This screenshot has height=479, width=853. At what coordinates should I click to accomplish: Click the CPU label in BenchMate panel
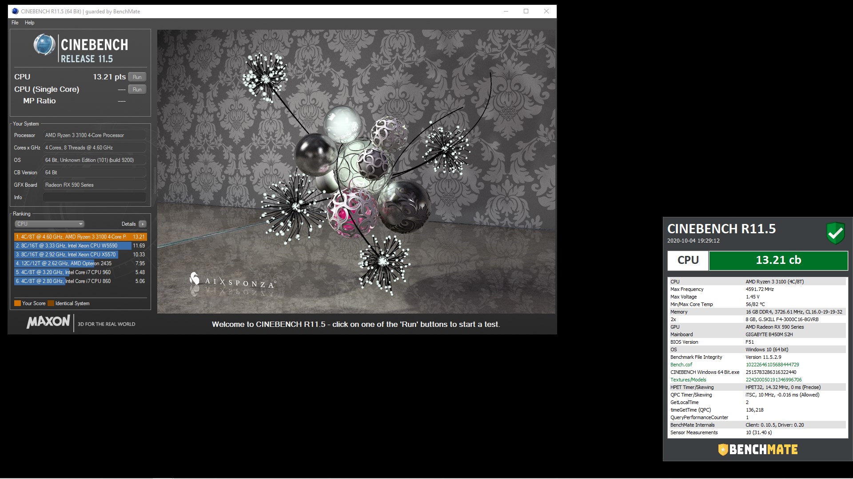tap(688, 260)
